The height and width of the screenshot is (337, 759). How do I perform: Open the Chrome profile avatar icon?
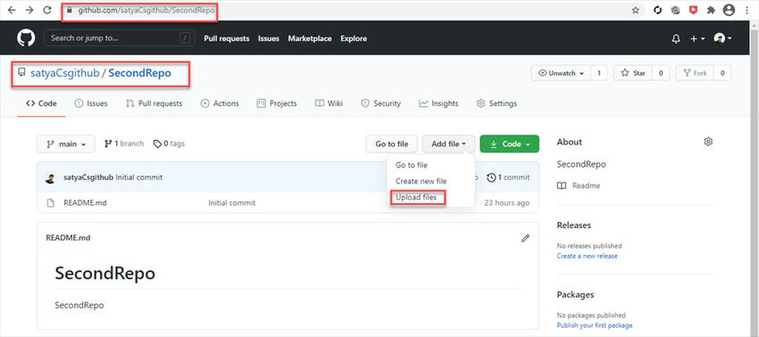(729, 10)
